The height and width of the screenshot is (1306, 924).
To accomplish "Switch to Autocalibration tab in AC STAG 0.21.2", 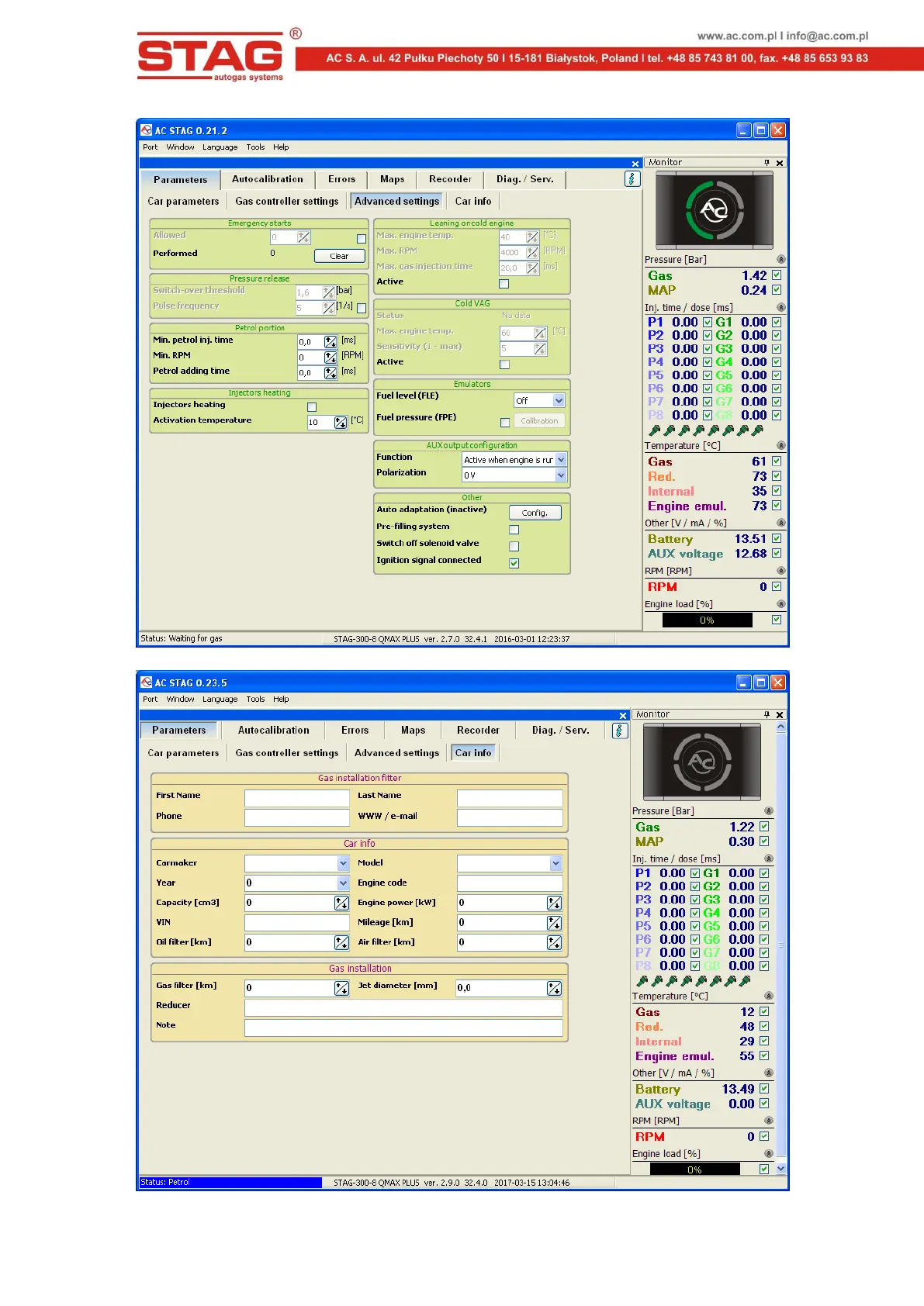I will 268,179.
